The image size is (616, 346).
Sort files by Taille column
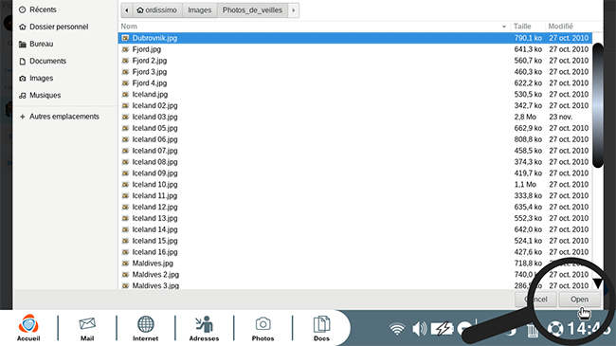(x=528, y=27)
